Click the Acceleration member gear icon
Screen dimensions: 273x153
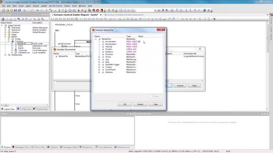[x=103, y=42]
